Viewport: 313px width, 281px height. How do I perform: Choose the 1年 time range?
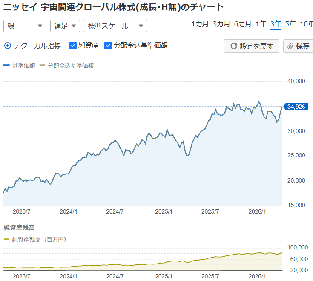261,24
